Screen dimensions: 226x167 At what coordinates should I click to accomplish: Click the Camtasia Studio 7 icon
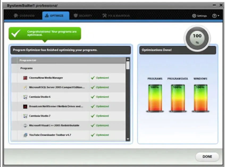[25, 116]
